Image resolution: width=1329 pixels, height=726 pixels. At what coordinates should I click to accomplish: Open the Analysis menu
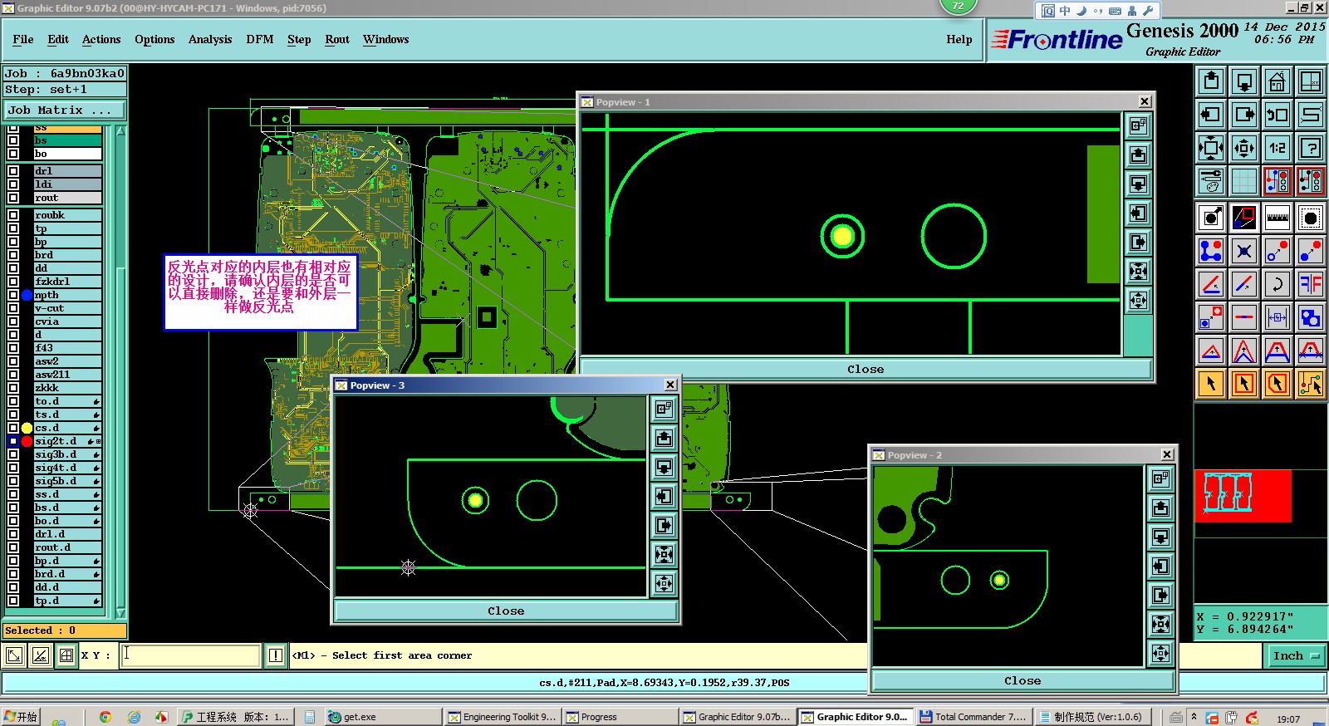[210, 39]
